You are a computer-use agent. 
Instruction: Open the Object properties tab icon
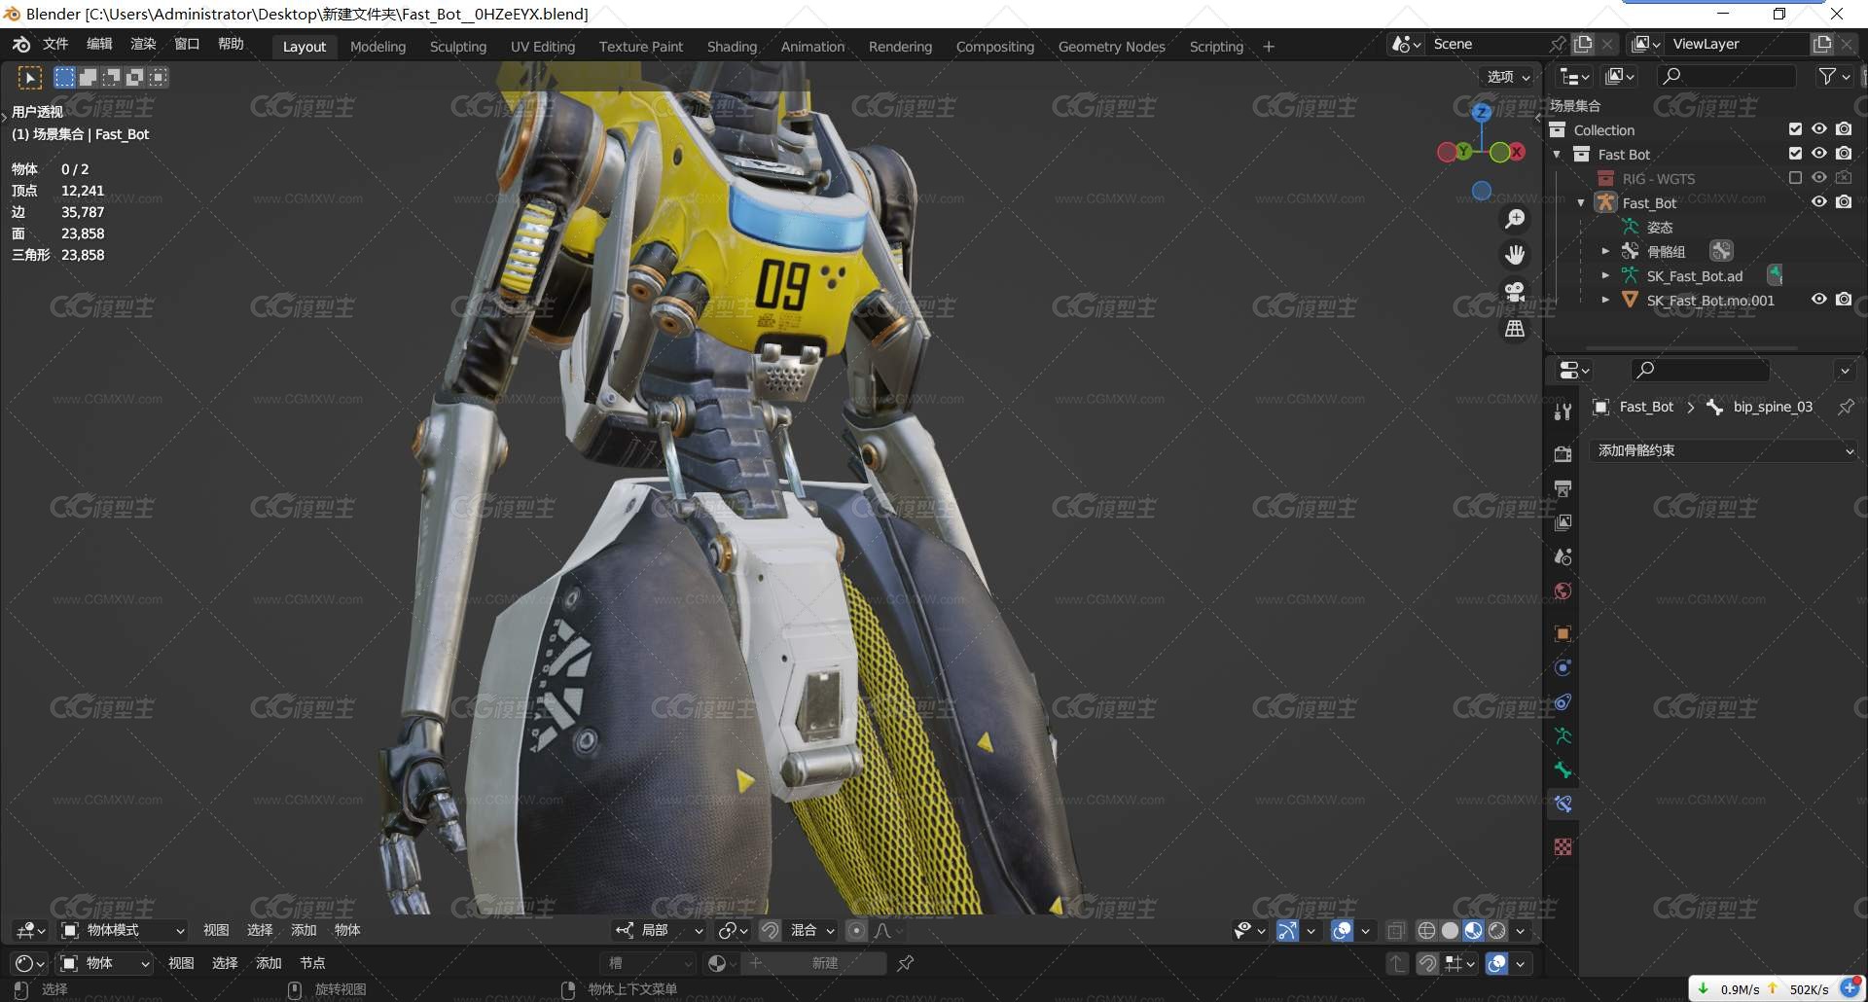pyautogui.click(x=1563, y=633)
